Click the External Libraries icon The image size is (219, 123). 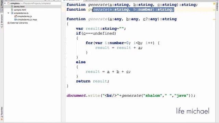[9, 23]
